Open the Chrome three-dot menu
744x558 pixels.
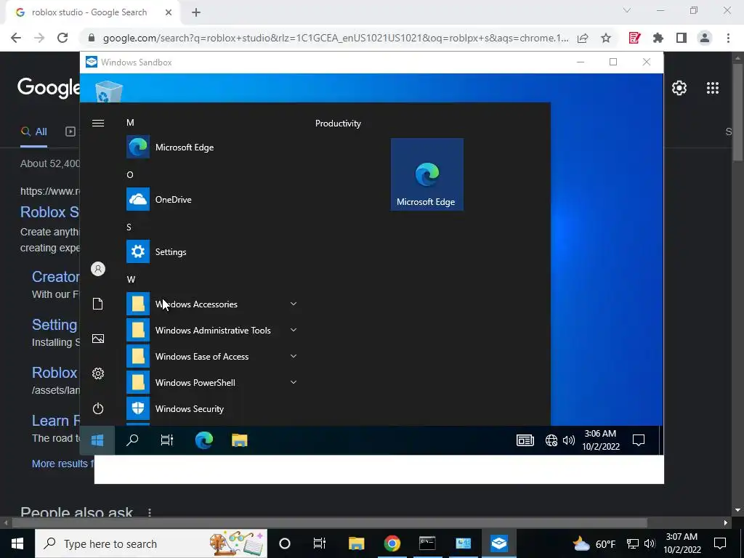[728, 38]
